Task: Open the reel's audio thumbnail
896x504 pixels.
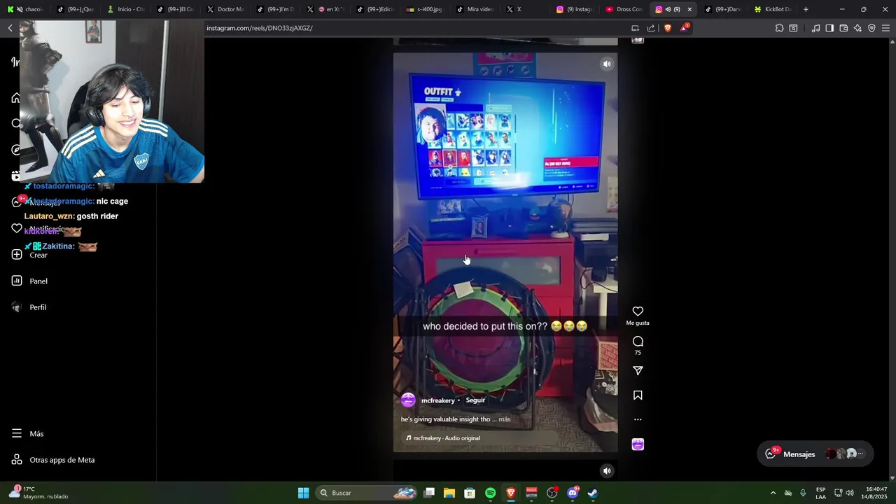Action: [638, 444]
